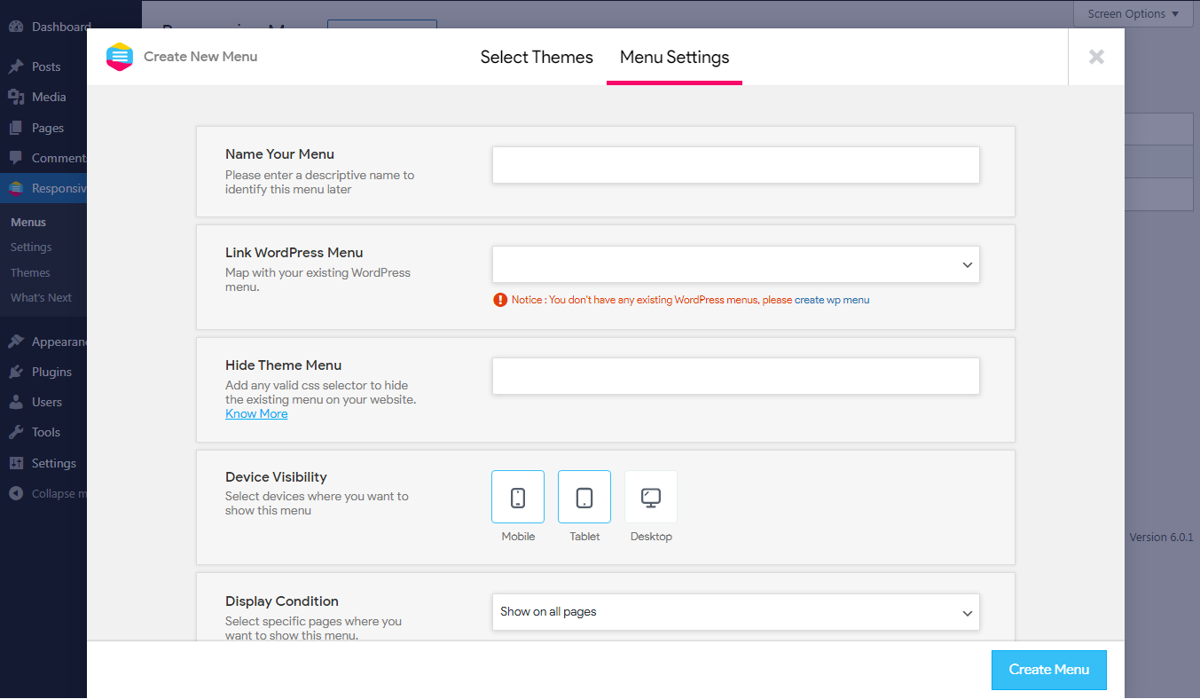Toggle Mobile device visibility
This screenshot has width=1200, height=699.
518,497
